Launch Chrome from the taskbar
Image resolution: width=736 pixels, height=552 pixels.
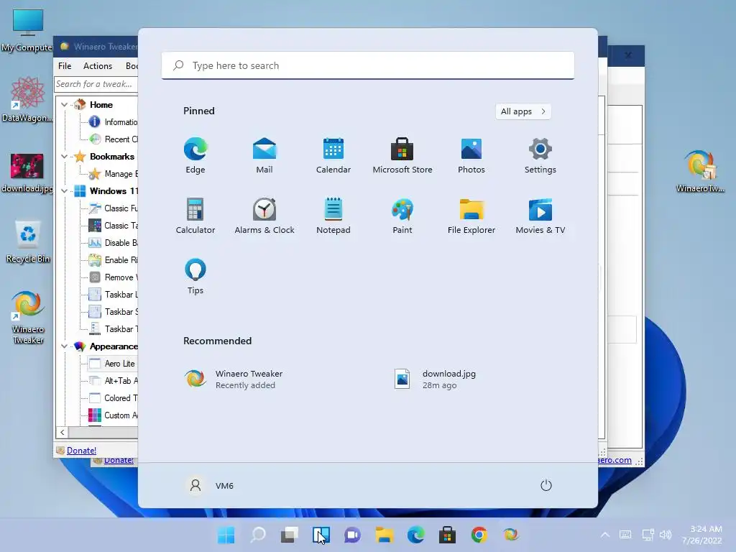click(x=479, y=535)
